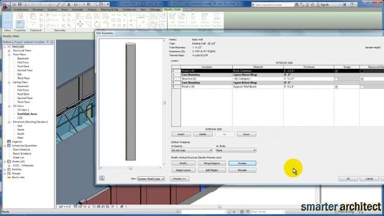Click the preview pane horizontal scrollbar thumb
Viewport: 384px width, 216px height.
[131, 168]
